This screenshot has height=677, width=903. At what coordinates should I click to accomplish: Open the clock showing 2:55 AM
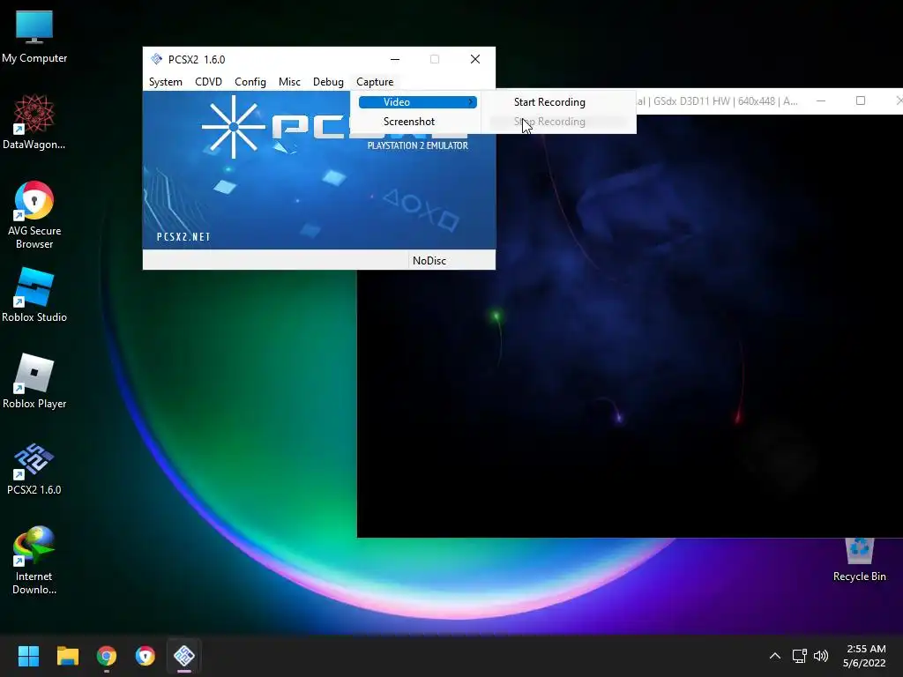click(864, 656)
